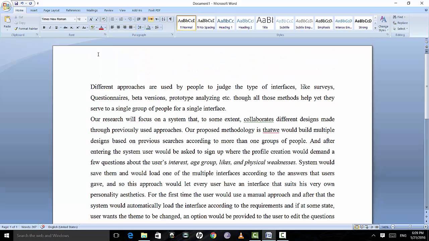Screen dimensions: 429x241
Task: Click the Decrease Indent icon
Action: (138, 19)
